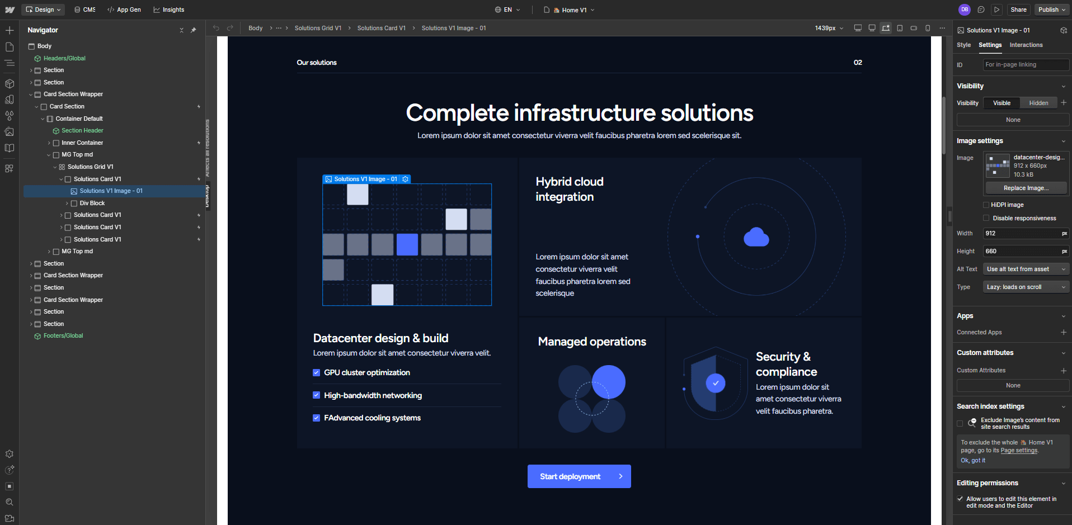Open the Add Elements panel
Screen dimensions: 1072x525
click(x=9, y=29)
